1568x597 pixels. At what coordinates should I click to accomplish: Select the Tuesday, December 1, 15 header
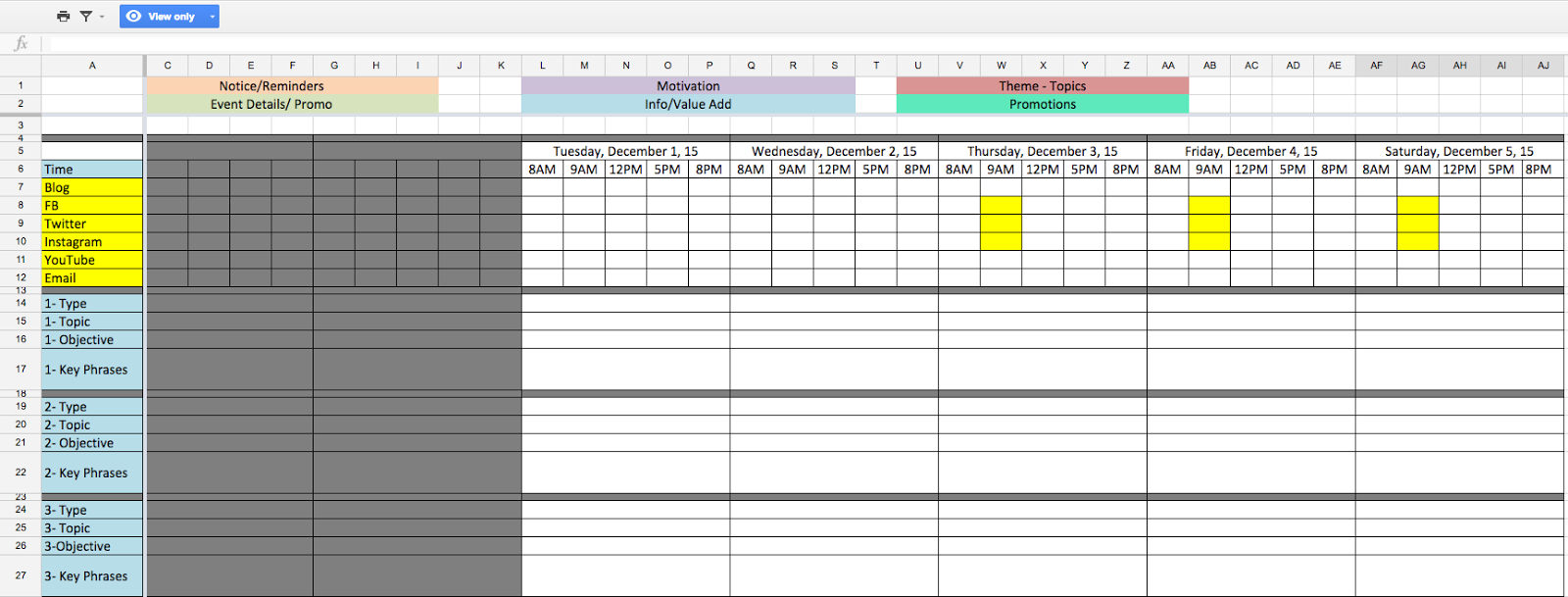625,151
